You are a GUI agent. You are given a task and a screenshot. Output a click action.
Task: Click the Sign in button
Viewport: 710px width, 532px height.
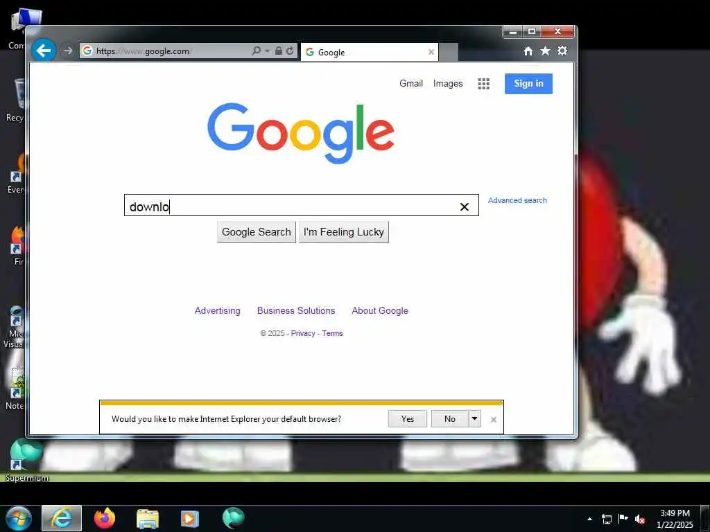[528, 84]
